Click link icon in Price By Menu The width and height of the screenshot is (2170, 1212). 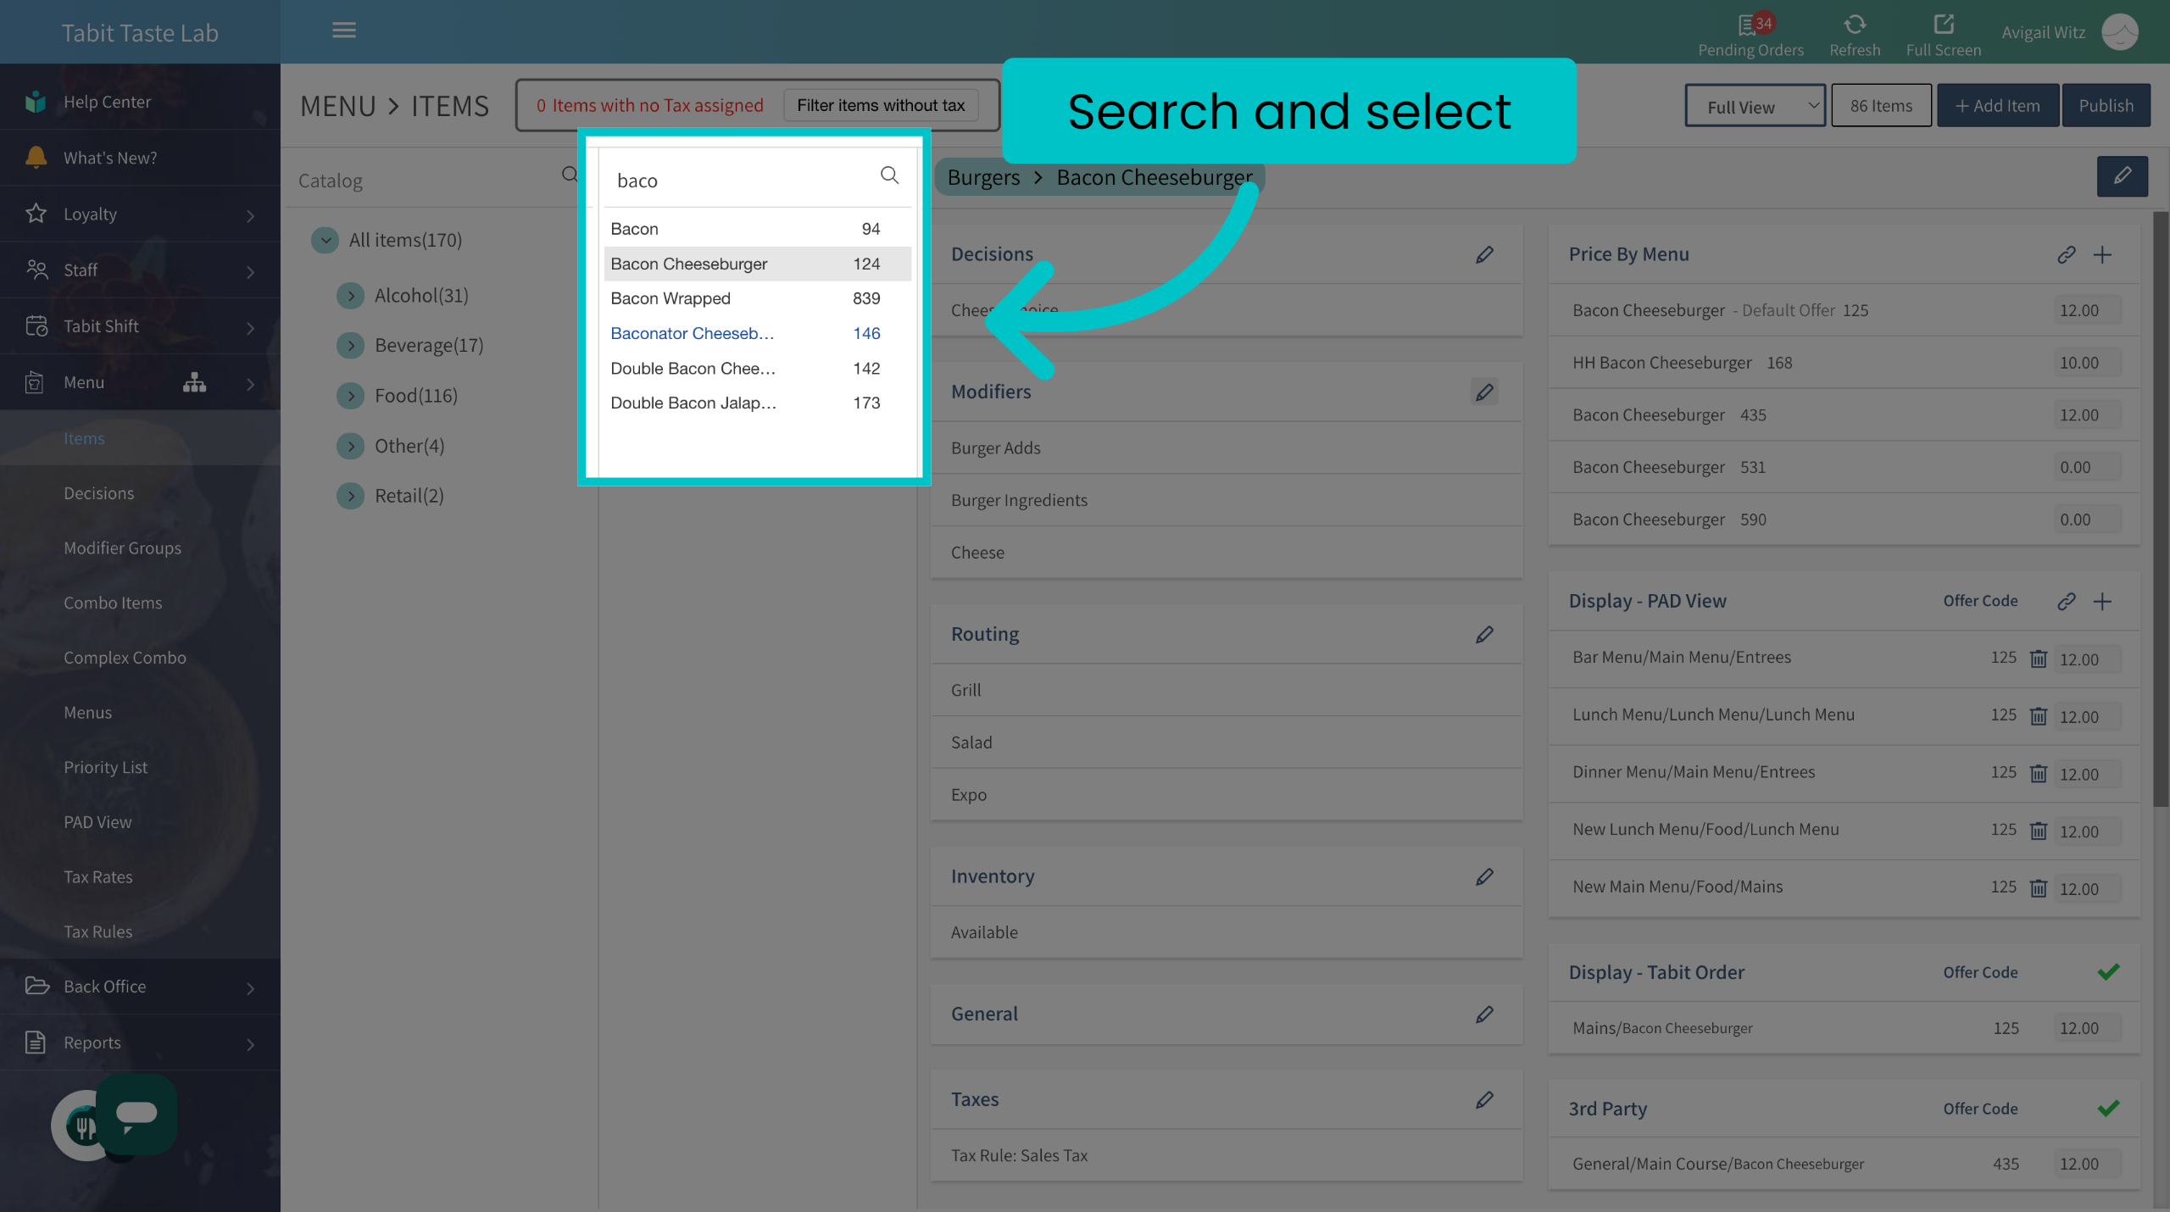click(x=2066, y=254)
